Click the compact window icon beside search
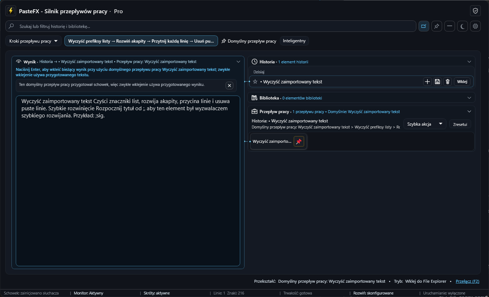The image size is (489, 297). 424,26
